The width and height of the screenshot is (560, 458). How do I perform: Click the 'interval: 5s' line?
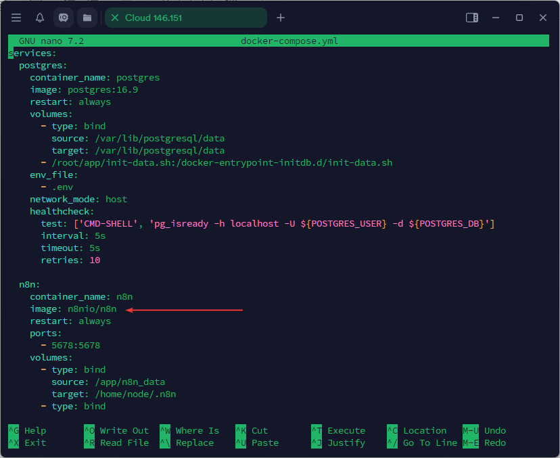tap(73, 236)
